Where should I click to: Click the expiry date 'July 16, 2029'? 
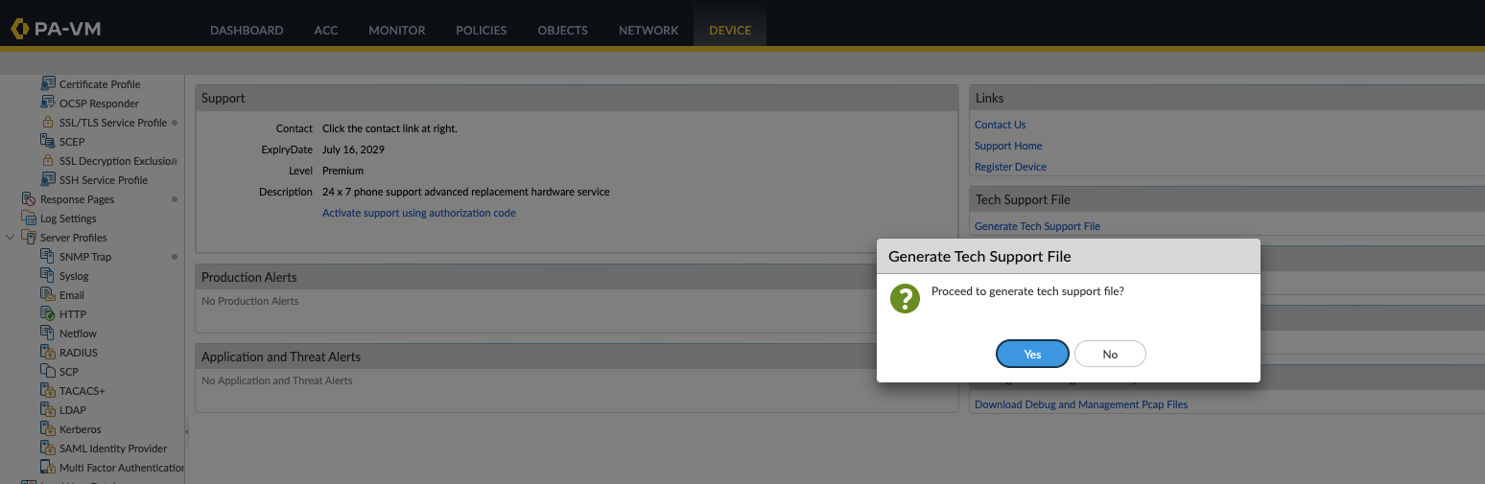pos(354,150)
